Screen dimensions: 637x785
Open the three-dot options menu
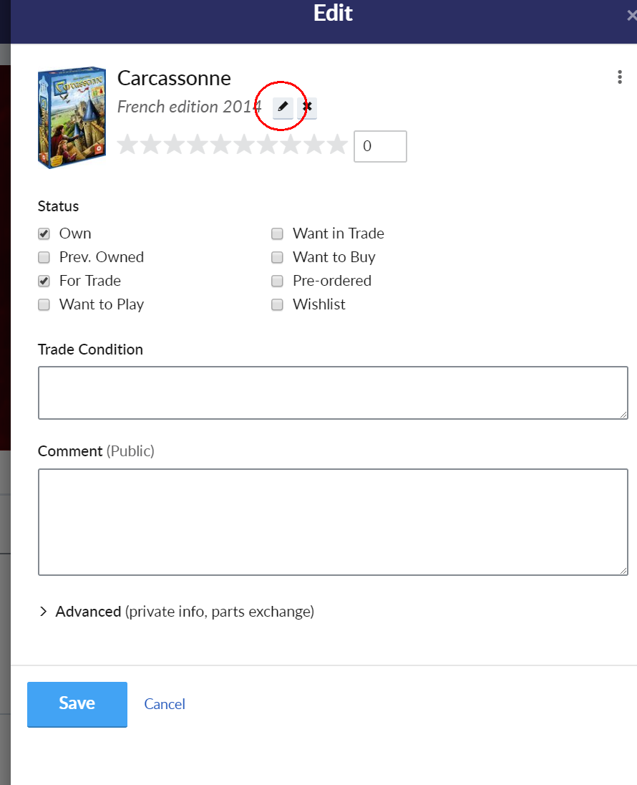620,77
